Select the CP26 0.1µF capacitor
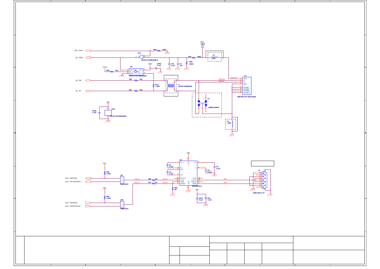 (156, 68)
